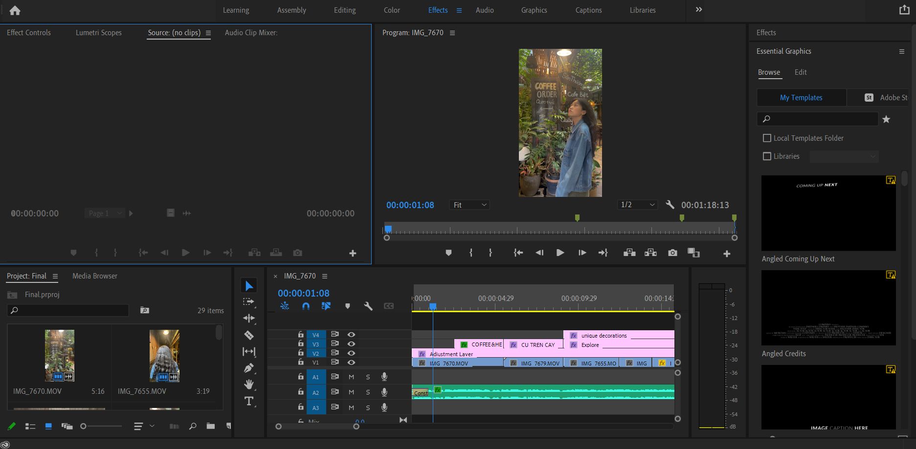916x449 pixels.
Task: Toggle Snap in timeline magnet
Action: (x=306, y=306)
